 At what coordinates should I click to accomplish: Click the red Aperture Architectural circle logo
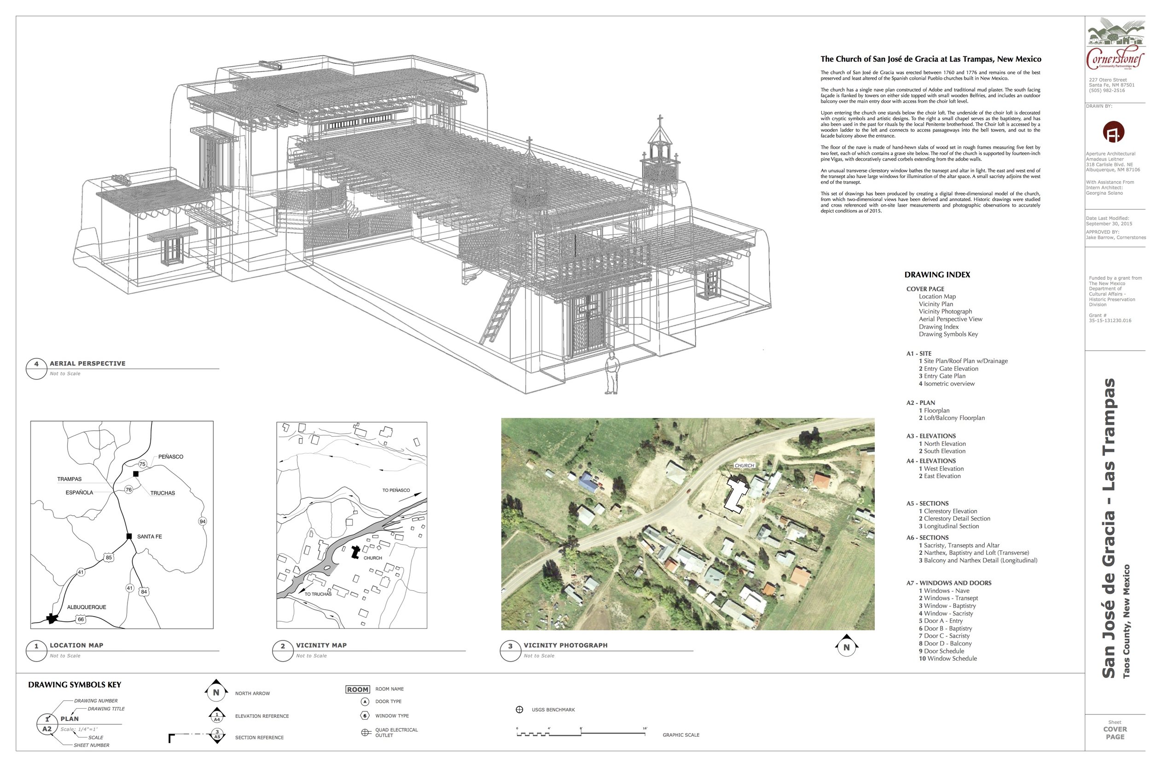pyautogui.click(x=1113, y=132)
